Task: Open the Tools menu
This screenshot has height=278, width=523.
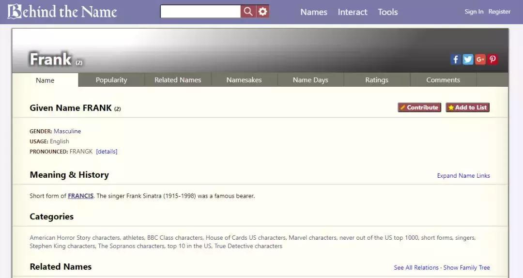Action: pyautogui.click(x=387, y=12)
